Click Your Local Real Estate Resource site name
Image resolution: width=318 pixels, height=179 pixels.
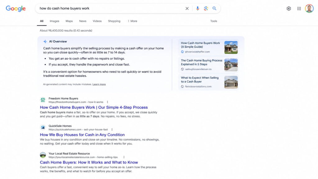pos(69,154)
